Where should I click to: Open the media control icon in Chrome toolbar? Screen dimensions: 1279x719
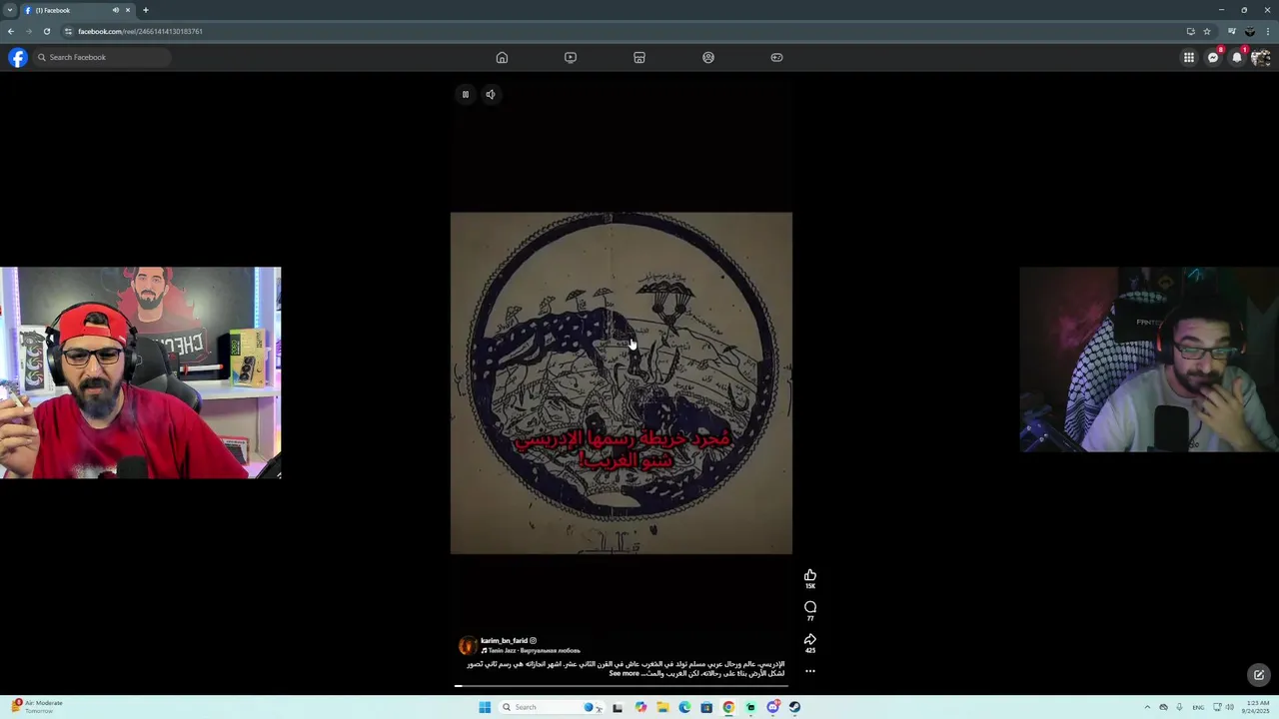[1231, 31]
